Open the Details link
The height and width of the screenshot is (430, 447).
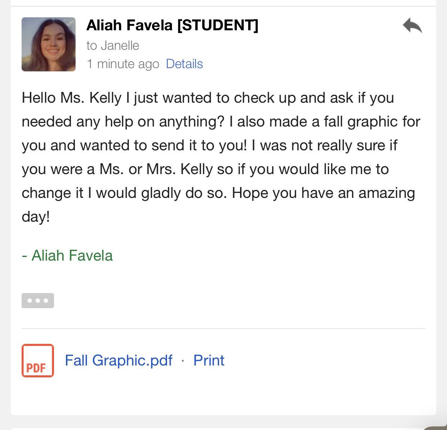click(184, 64)
